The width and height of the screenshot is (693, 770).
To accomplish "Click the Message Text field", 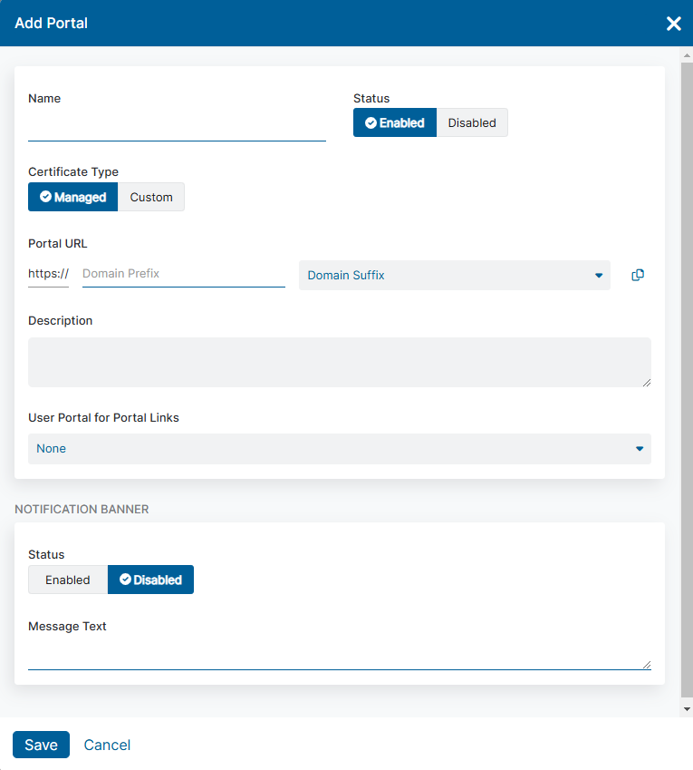I will (335, 655).
